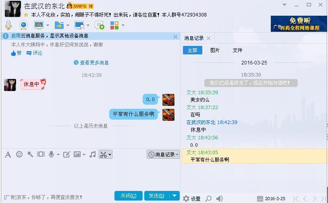Click the 0.0 sent message bubble
The height and width of the screenshot is (203, 328).
[x=150, y=99]
